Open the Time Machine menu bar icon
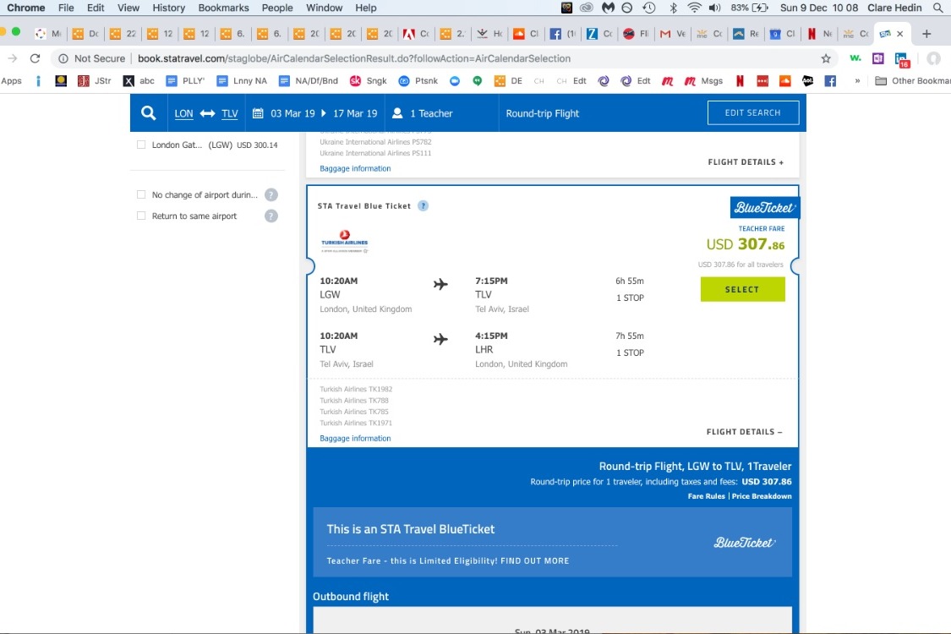This screenshot has height=634, width=951. click(649, 8)
